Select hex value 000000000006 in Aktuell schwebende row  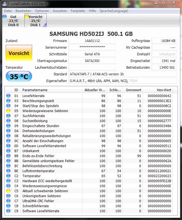coord(159,191)
